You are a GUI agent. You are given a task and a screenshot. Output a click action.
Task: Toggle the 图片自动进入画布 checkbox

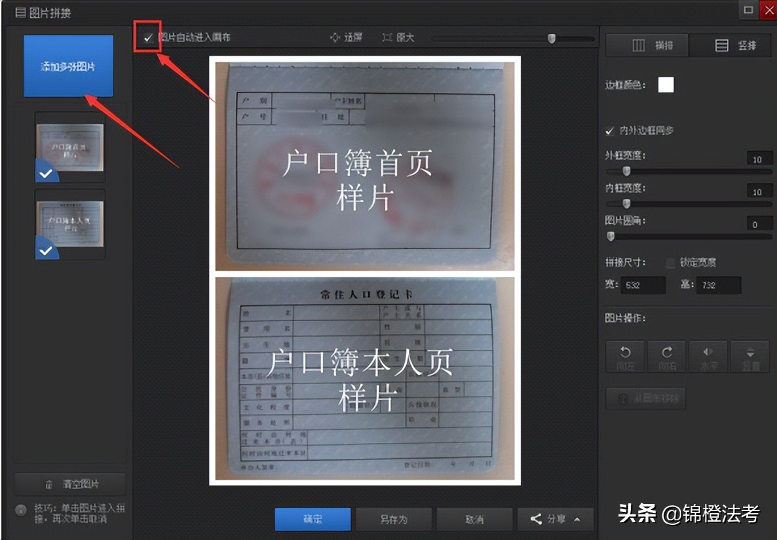click(x=147, y=37)
